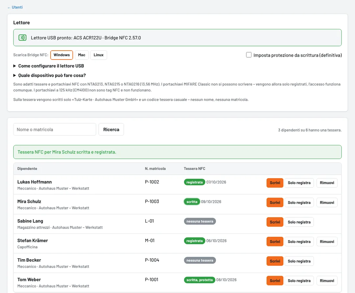Viewport: 355px width, 293px height.
Task: Choose the Linux Bridge NFC download
Action: point(99,55)
